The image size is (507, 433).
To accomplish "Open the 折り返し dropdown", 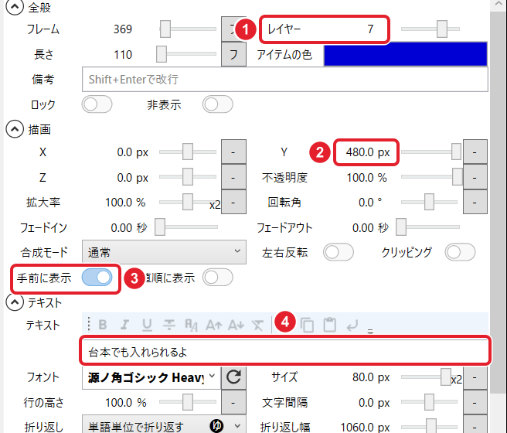I will tap(164, 425).
